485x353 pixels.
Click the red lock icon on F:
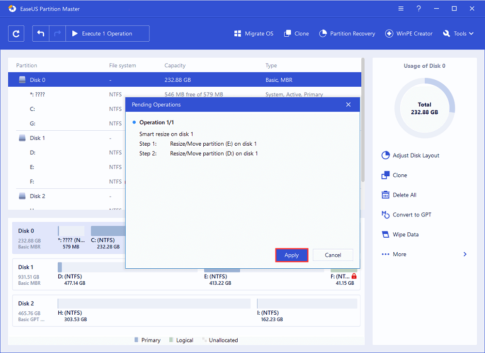pyautogui.click(x=354, y=276)
